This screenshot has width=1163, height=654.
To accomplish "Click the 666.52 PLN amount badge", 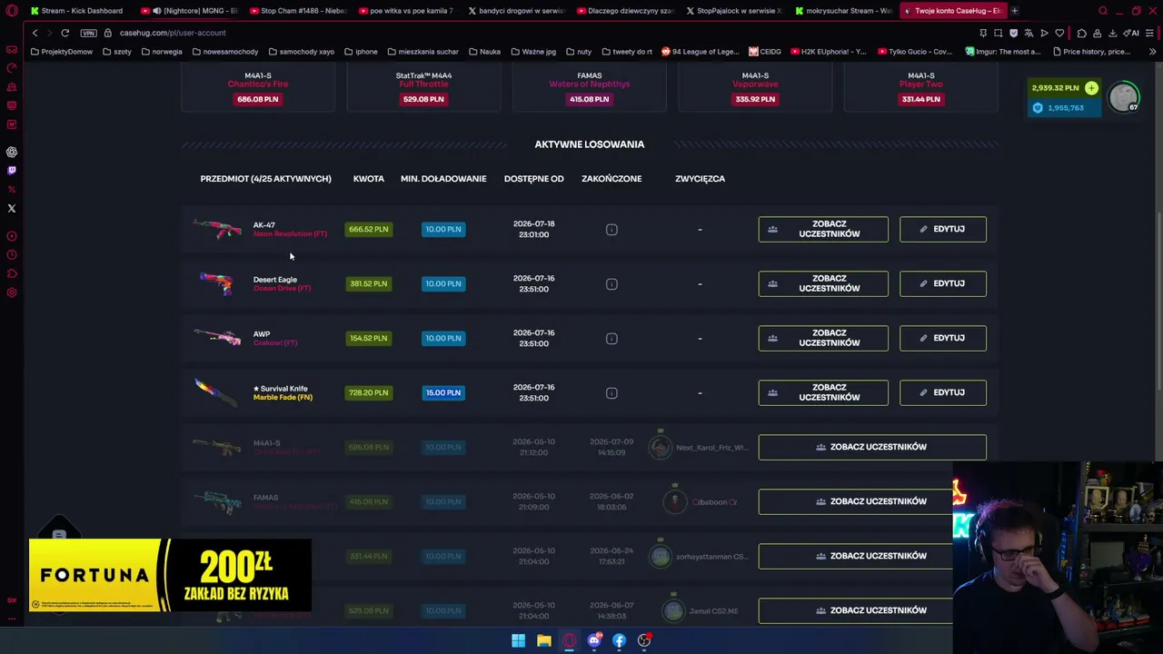I will tap(368, 229).
